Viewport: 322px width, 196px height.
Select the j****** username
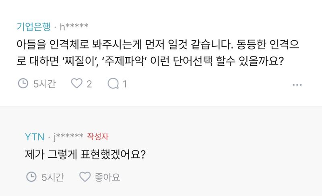click(68, 137)
